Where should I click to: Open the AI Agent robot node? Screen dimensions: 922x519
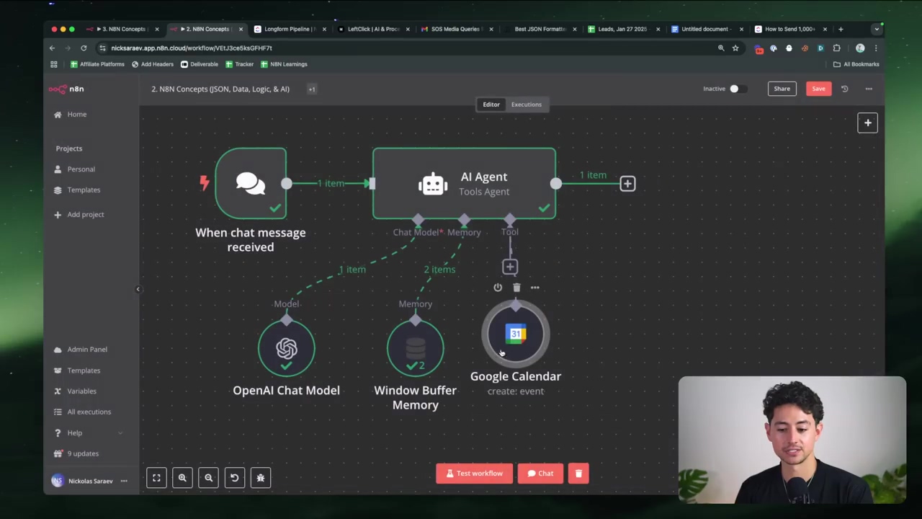[464, 183]
